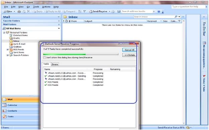
Task: Open the Search address books dropdown
Action: (154, 11)
